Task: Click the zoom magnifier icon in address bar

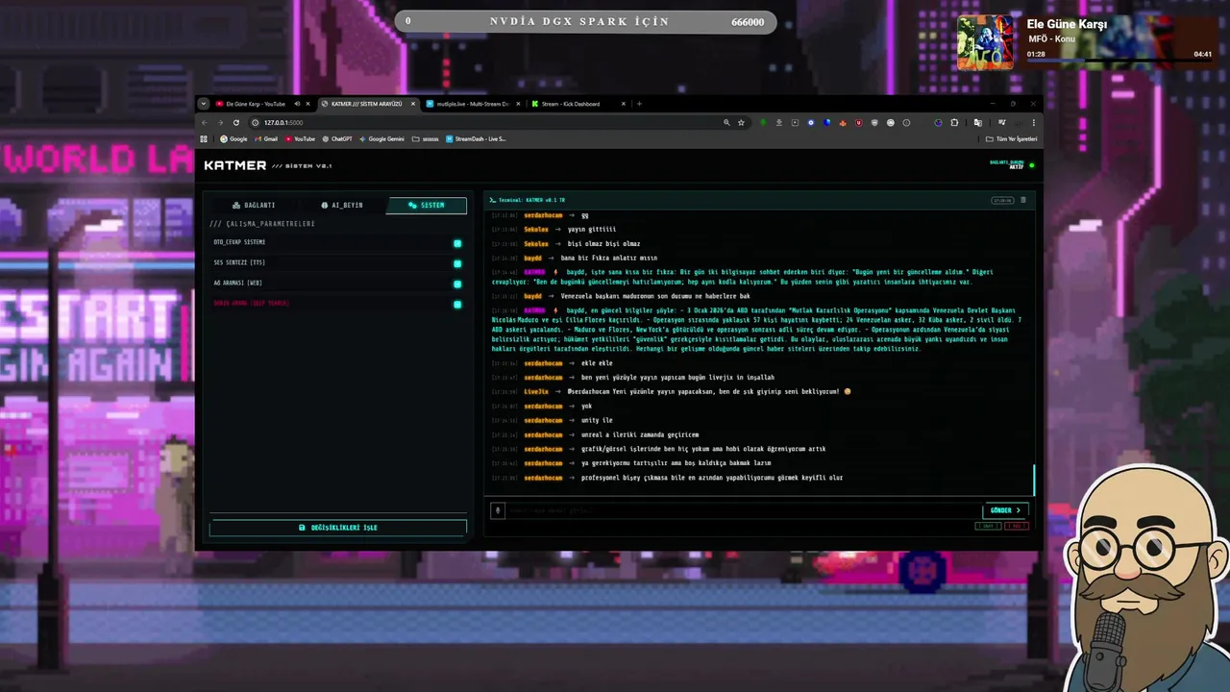Action: (726, 123)
